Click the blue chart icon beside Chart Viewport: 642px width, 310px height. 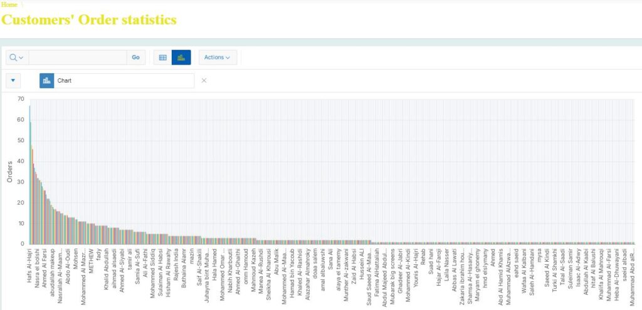pos(46,81)
